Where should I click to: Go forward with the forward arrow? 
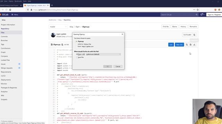2,10
